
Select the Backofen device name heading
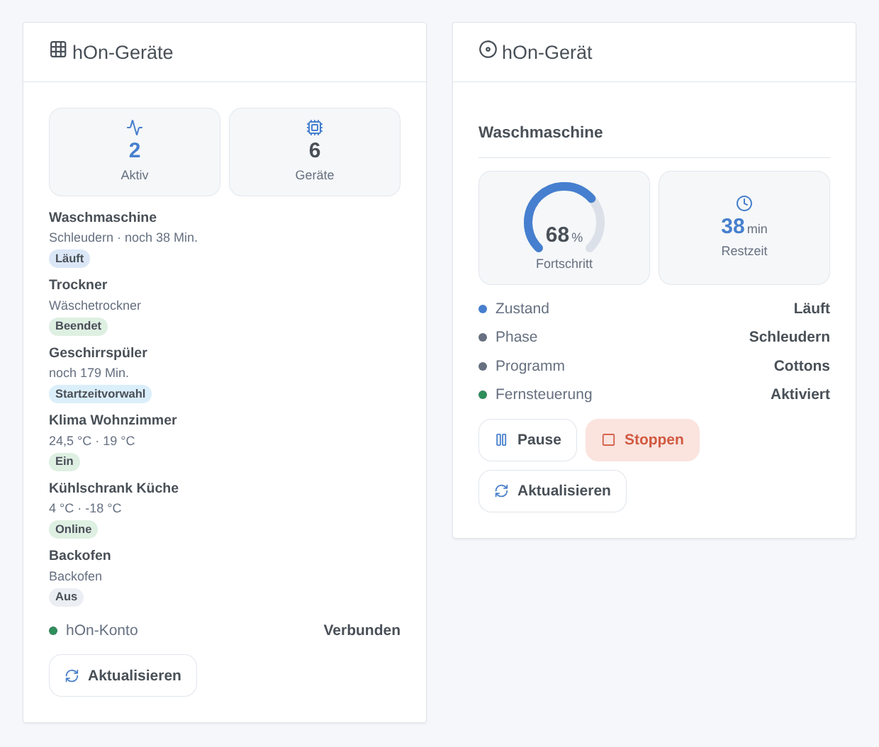pos(80,556)
